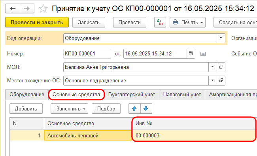Switch to Основные средства tab

pos(76,95)
